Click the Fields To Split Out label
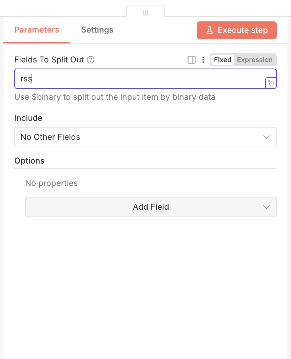 (49, 60)
